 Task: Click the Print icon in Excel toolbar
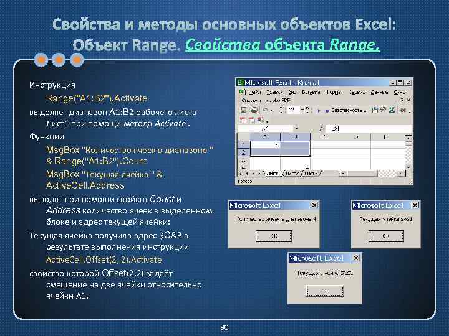[x=254, y=110]
